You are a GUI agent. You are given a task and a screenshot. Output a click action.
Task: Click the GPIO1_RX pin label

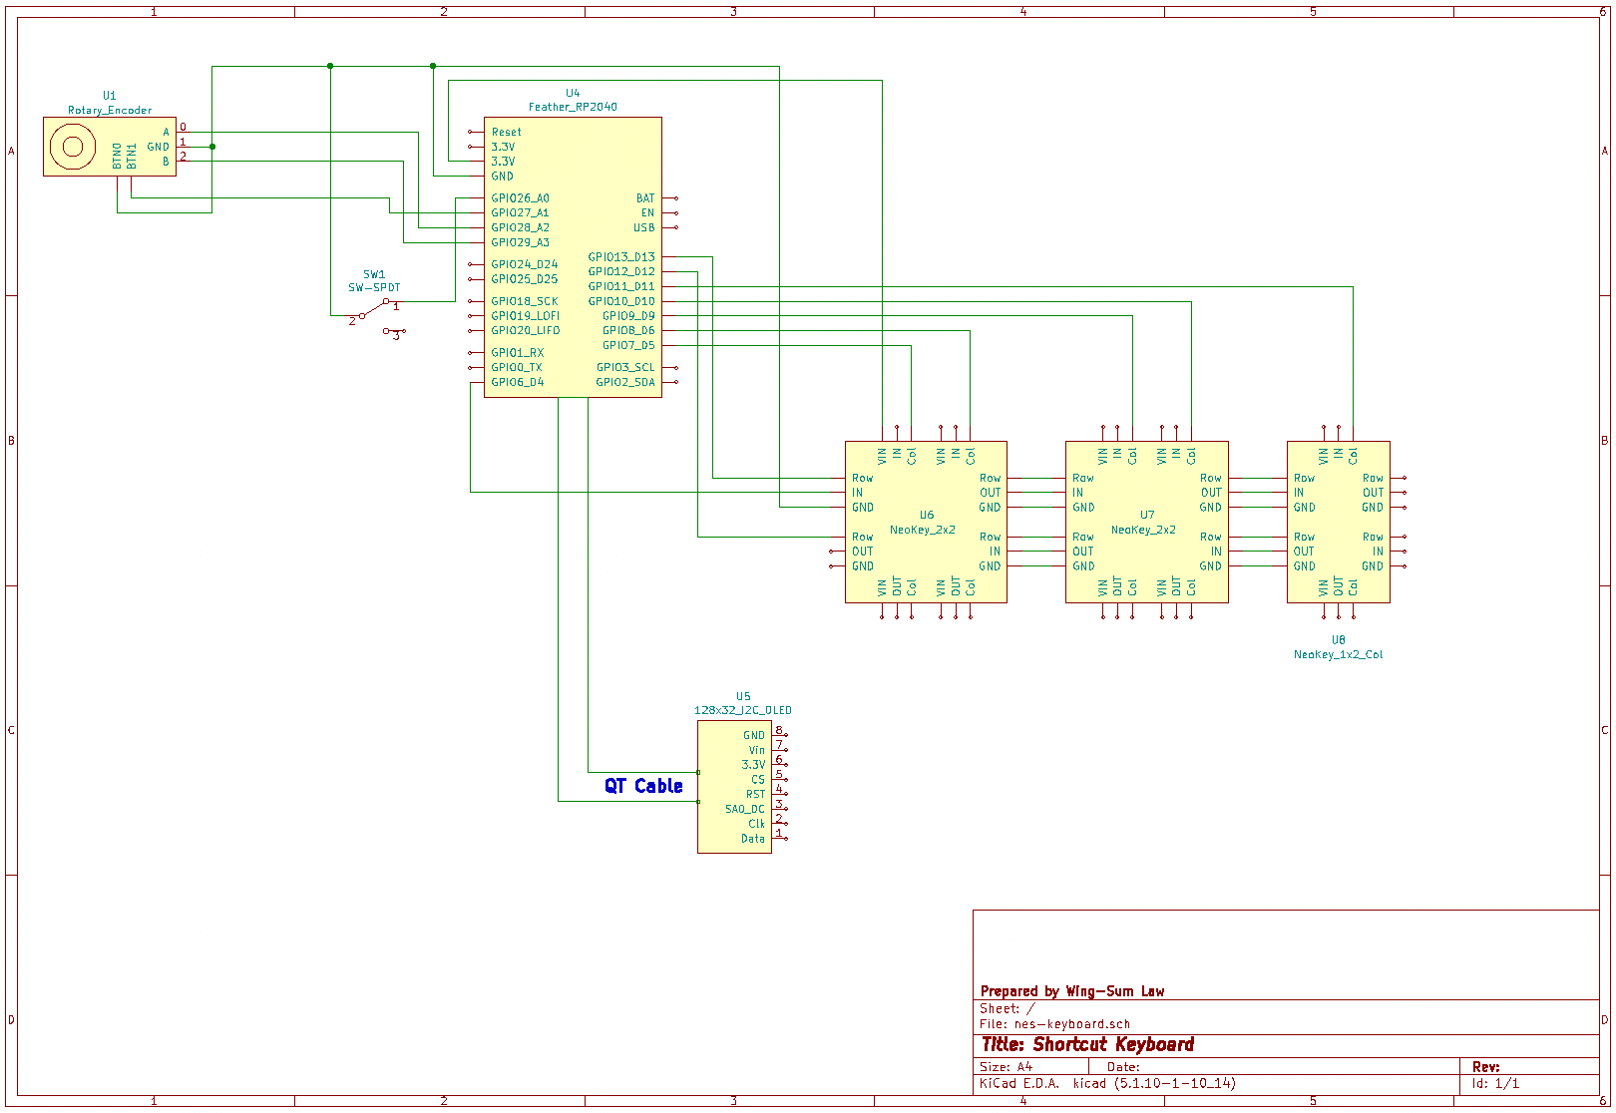click(517, 353)
